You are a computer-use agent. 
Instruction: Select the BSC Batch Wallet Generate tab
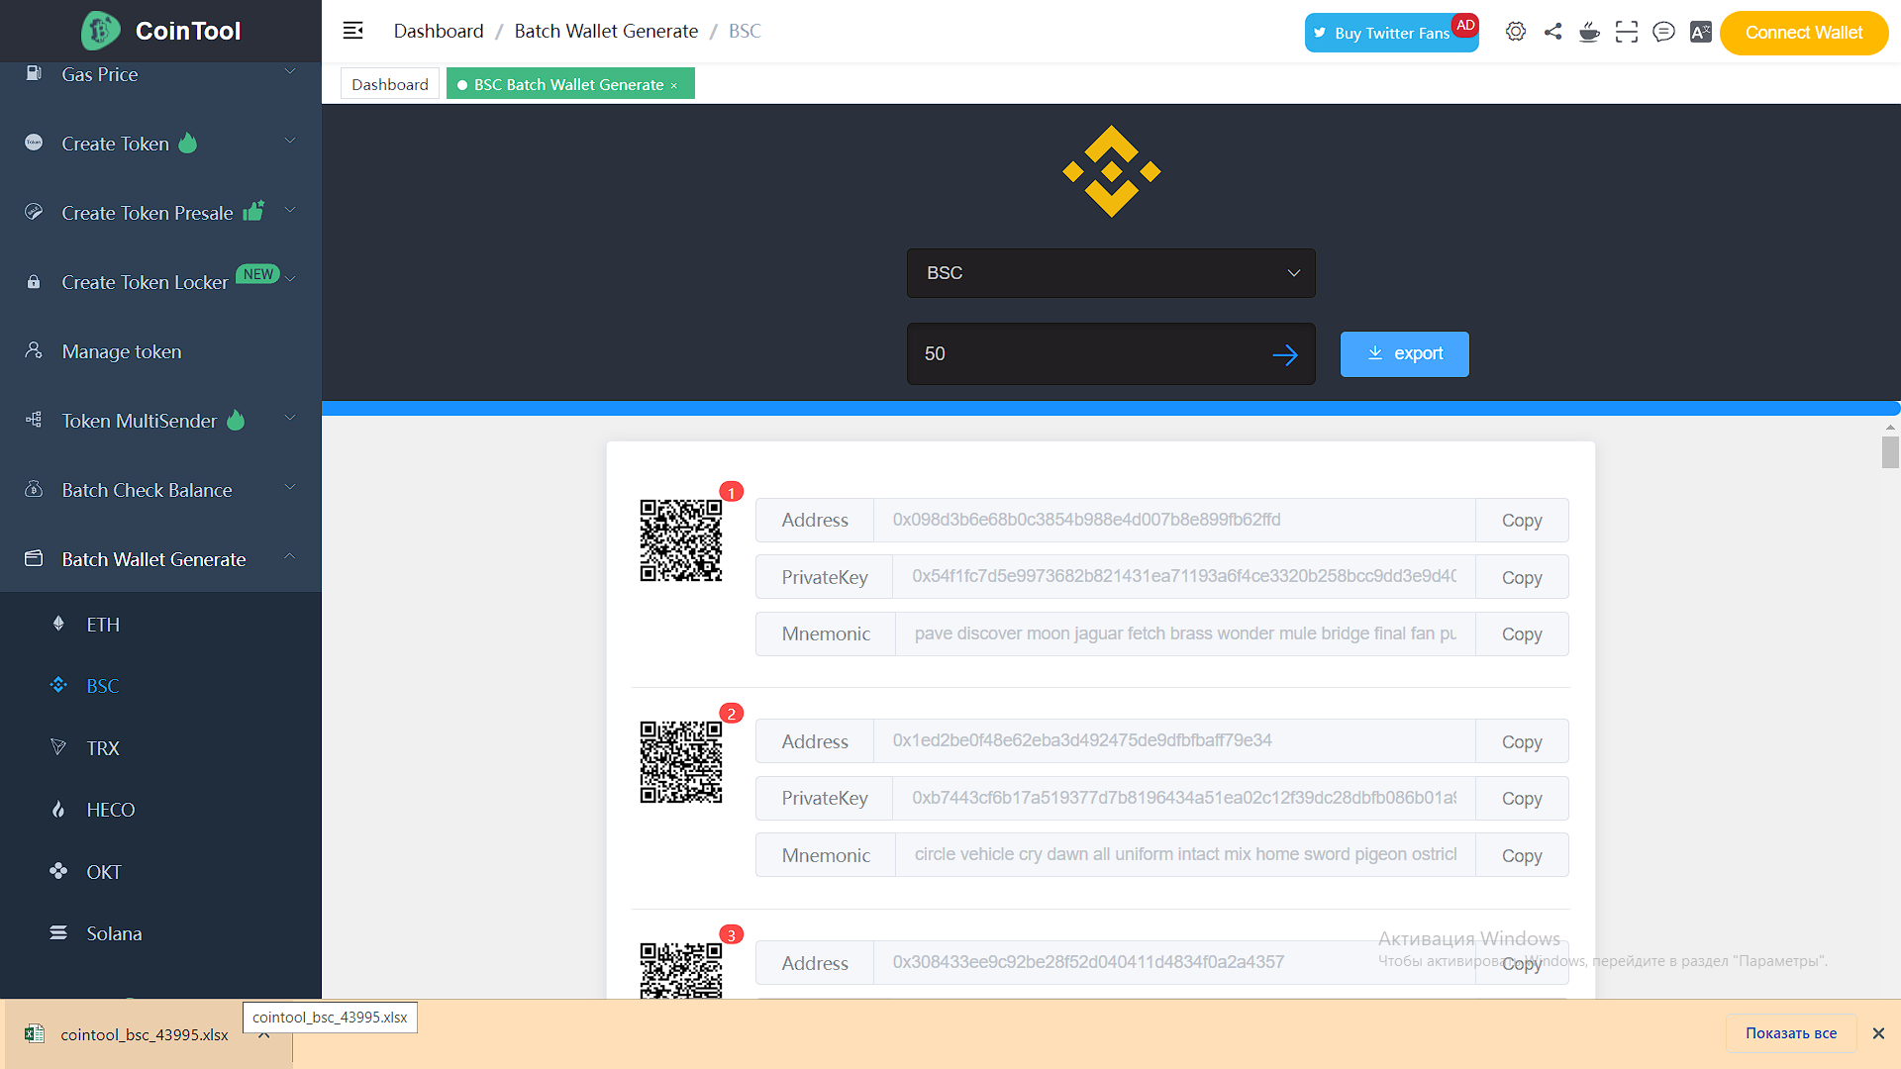570,84
